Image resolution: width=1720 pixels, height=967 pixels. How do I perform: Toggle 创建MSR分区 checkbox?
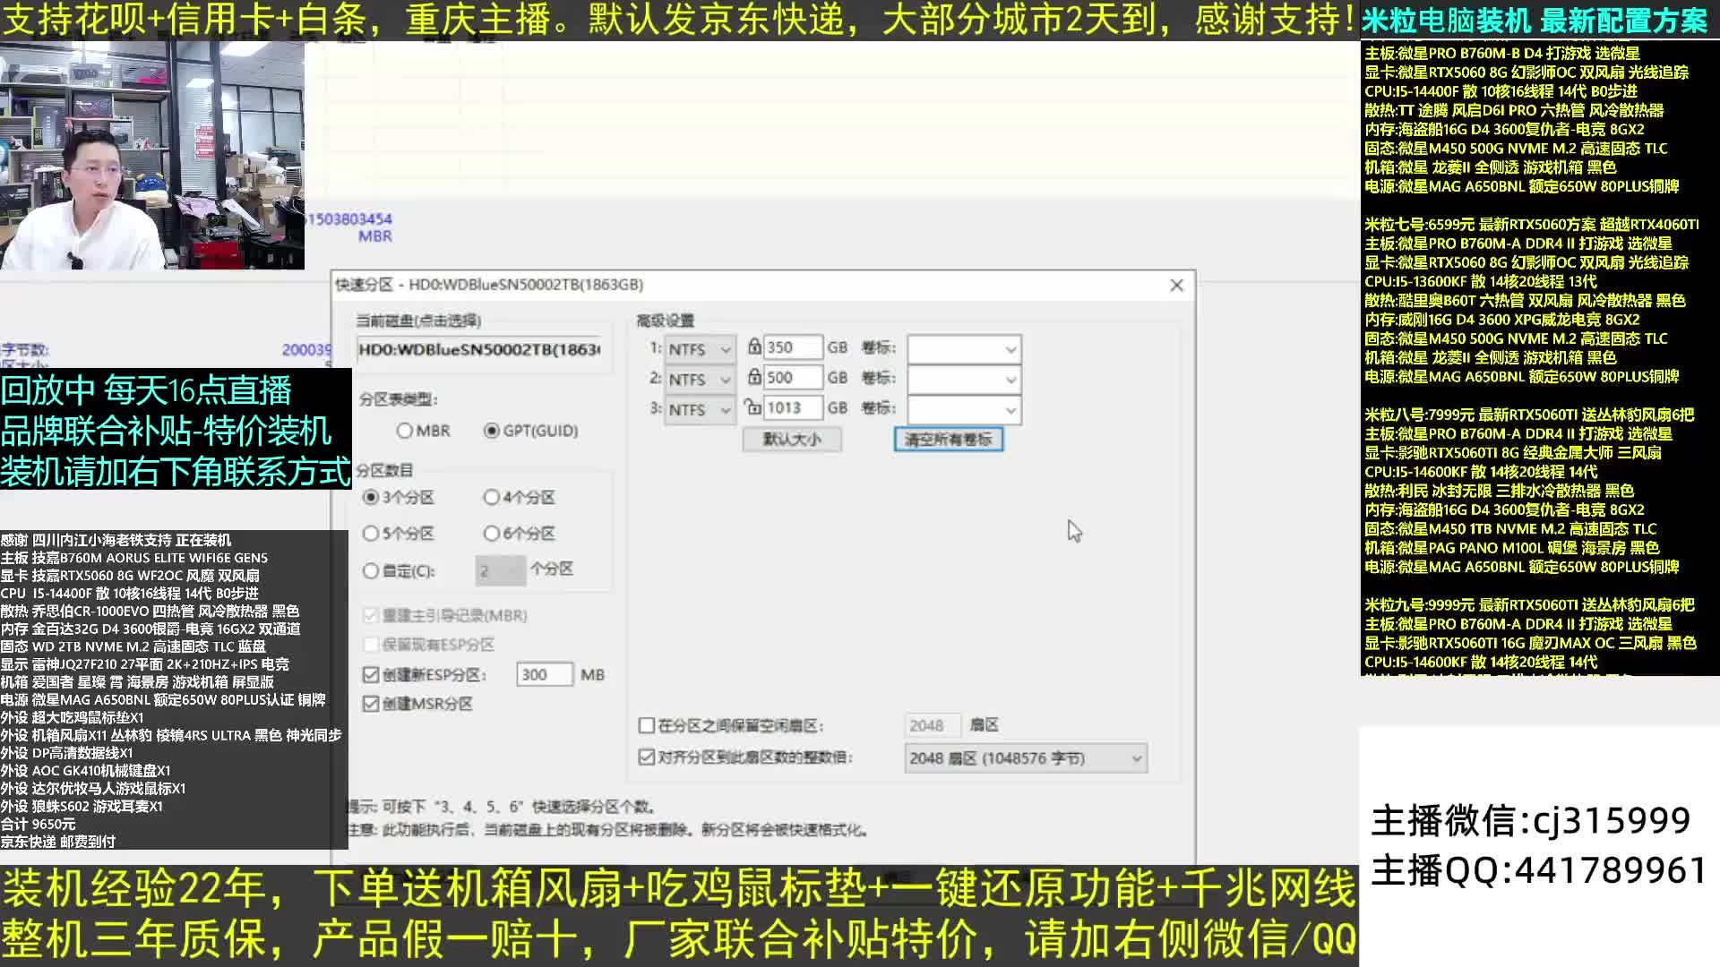tap(371, 704)
